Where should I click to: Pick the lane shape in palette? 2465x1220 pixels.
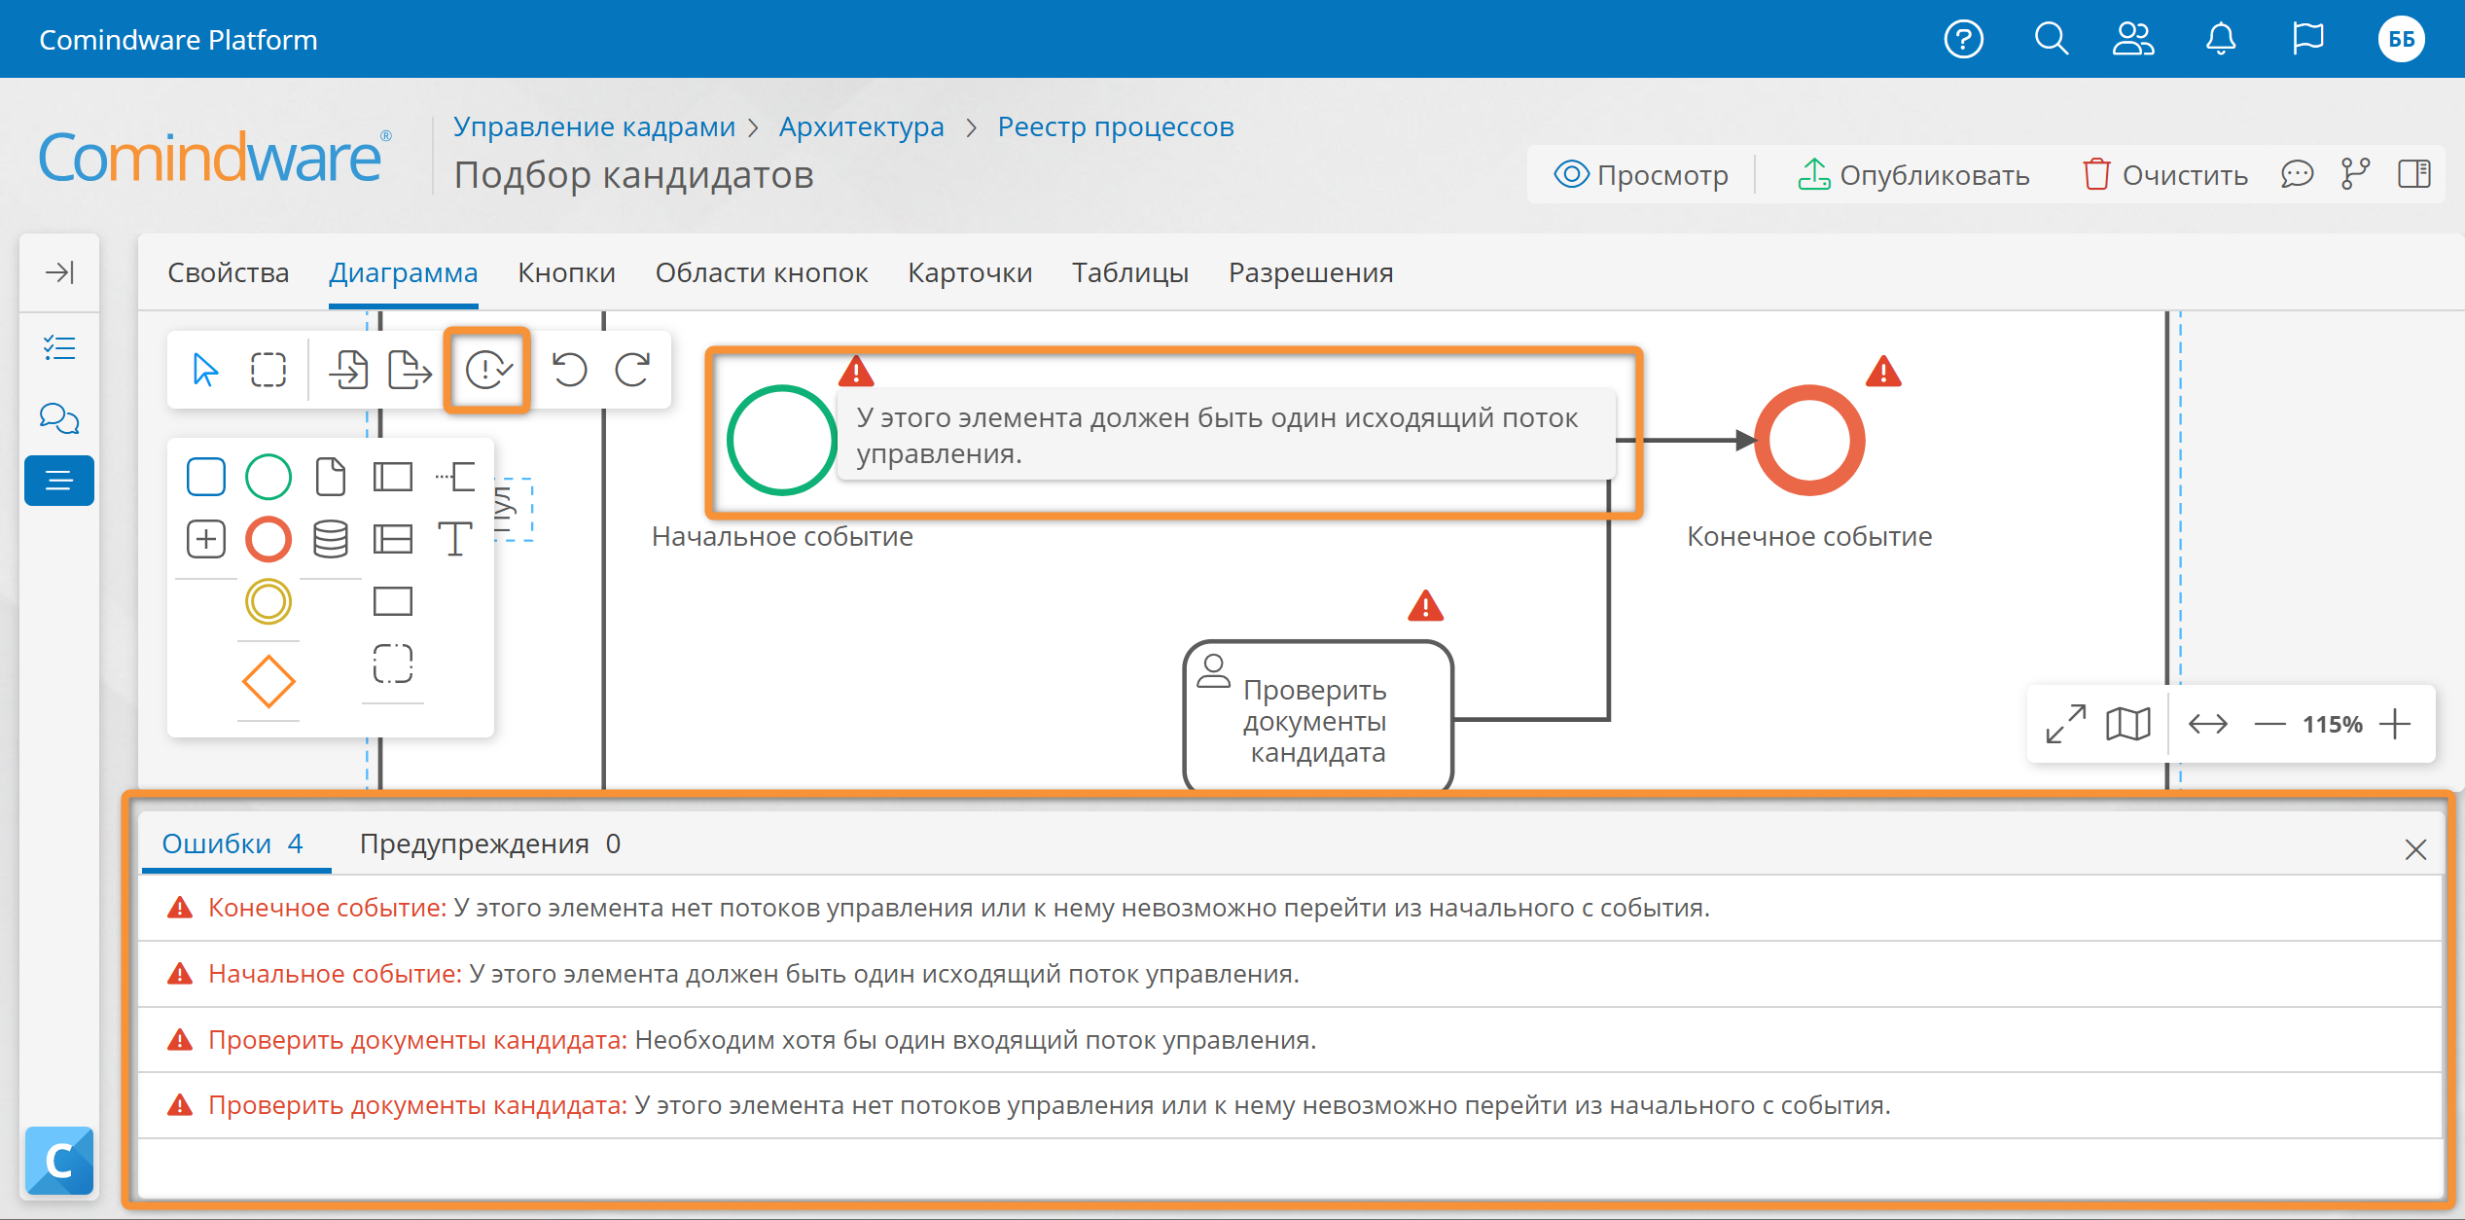(393, 539)
